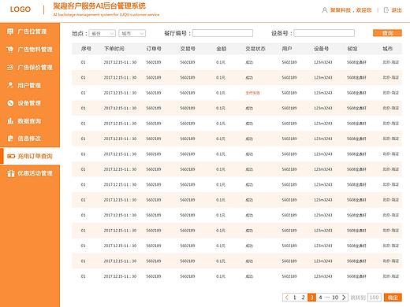Open 数据查询 menu item

30,120
